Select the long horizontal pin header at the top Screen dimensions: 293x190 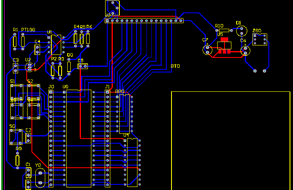144,21
